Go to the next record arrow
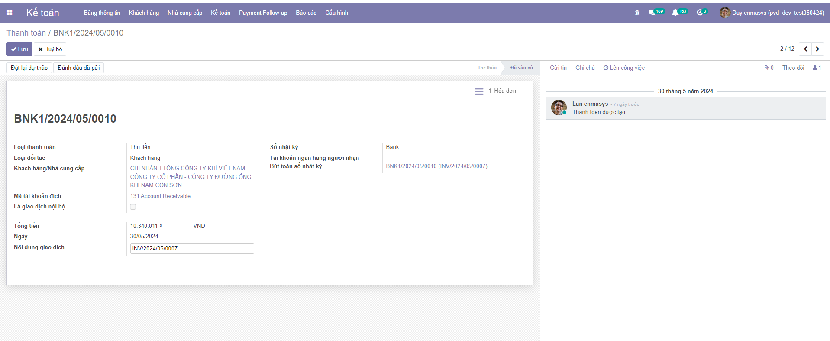Image resolution: width=830 pixels, height=341 pixels. 817,49
